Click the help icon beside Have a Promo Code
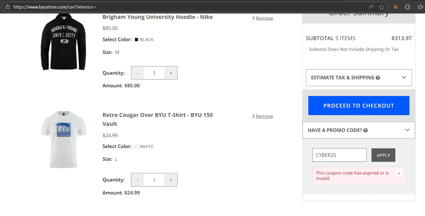The width and height of the screenshot is (425, 216). pos(365,130)
